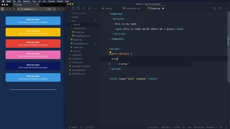The image size is (230, 129).
Task: Open the page actions ellipsis in address bar
Action: coord(54,9)
